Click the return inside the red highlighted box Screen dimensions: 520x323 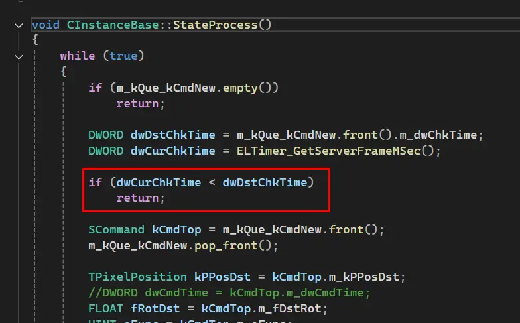[138, 198]
